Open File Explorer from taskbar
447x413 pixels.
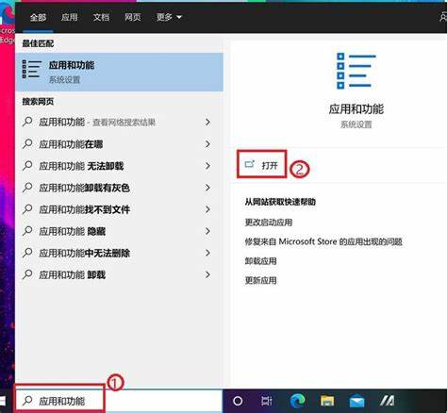click(327, 401)
